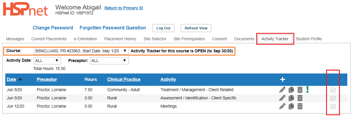352x117 pixels.
Task: Toggle checkbox for the Community - Adult row
Action: 333,90
